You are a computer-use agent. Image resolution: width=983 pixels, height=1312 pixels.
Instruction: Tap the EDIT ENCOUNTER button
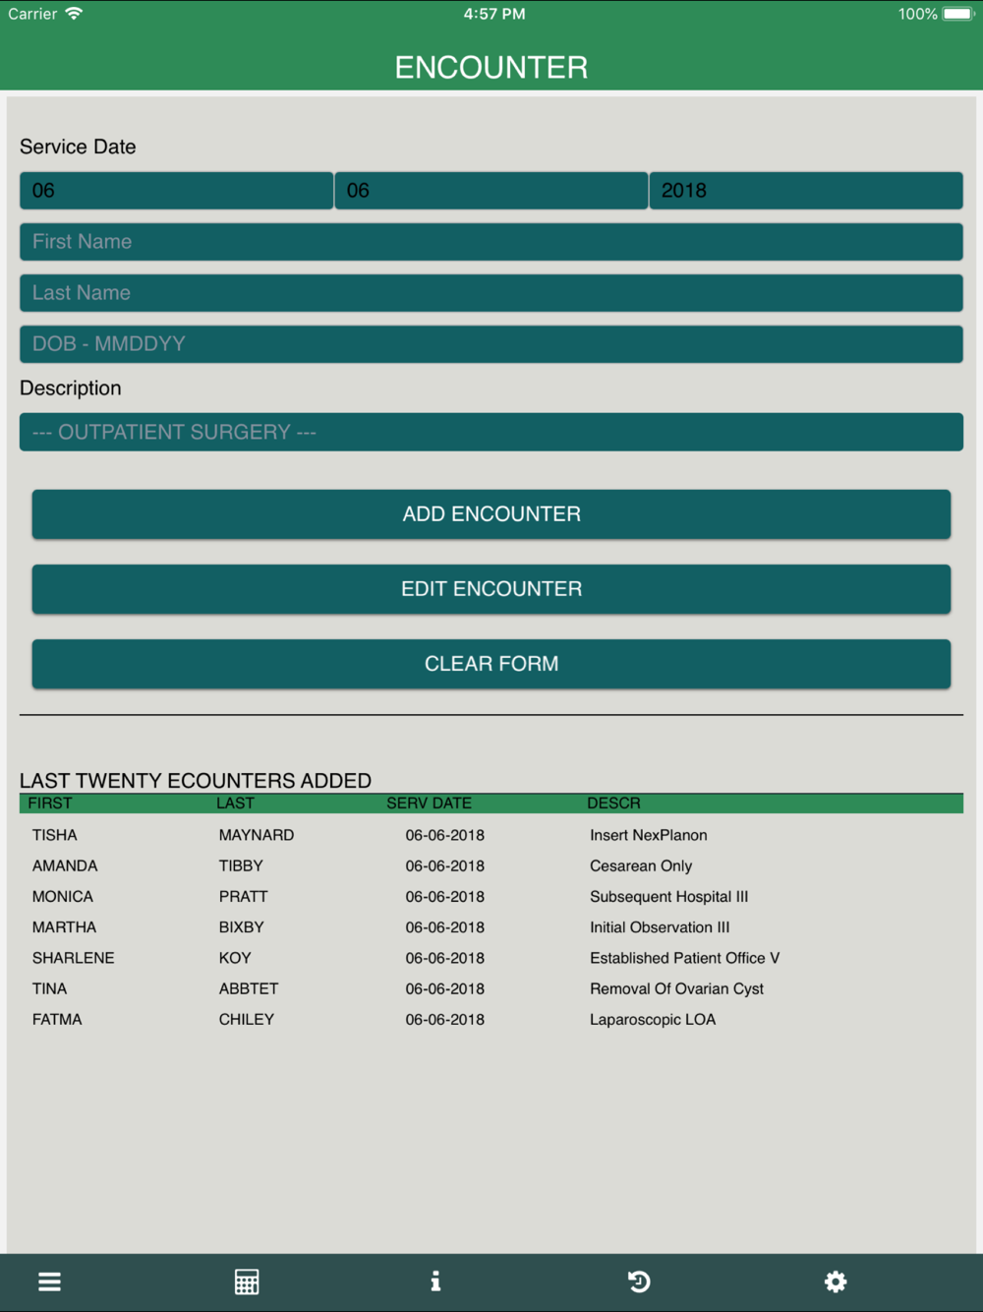[491, 589]
